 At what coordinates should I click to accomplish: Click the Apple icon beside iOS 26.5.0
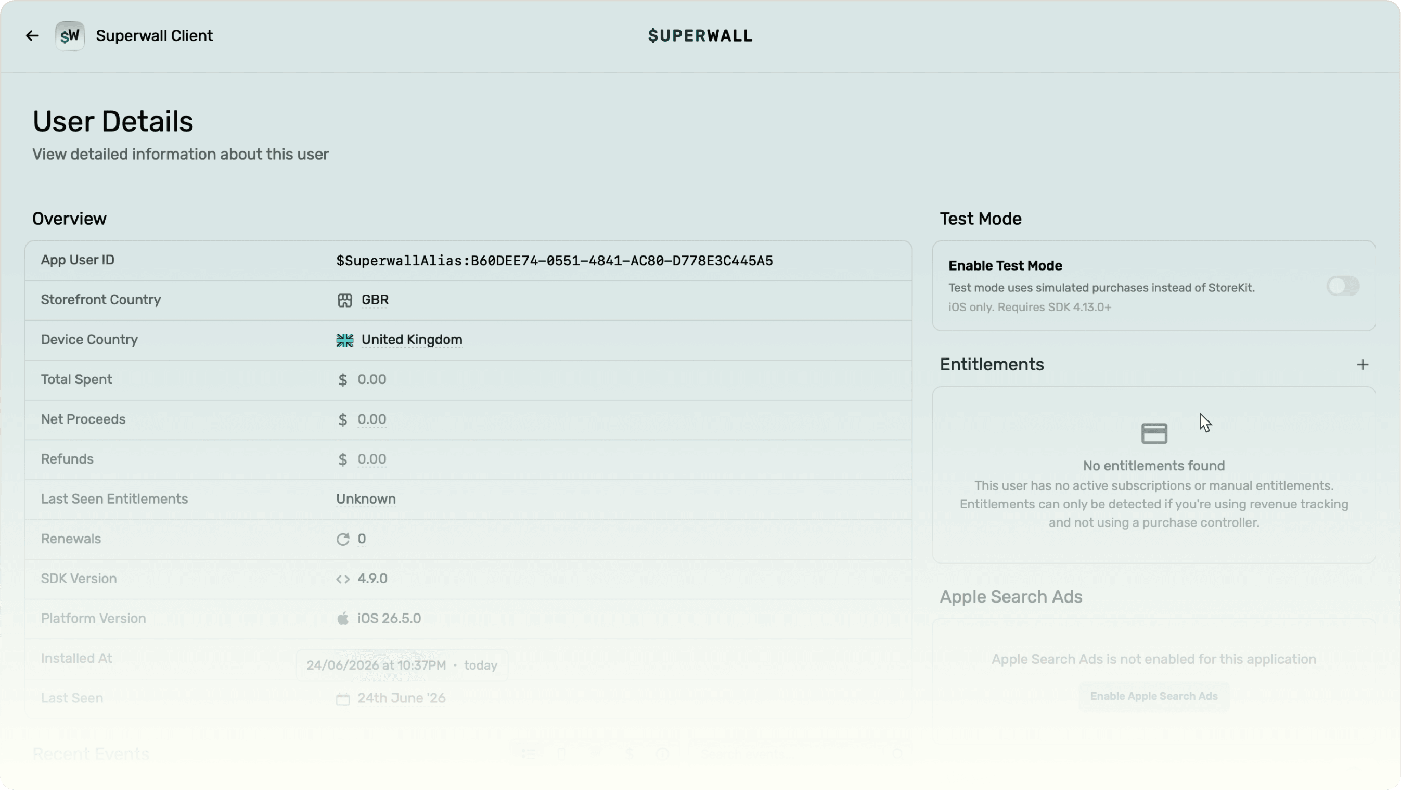342,618
